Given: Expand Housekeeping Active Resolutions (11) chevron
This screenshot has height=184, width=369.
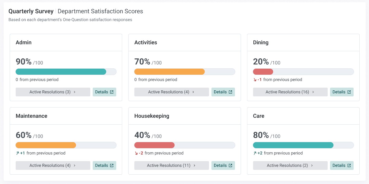Looking at the screenshot, I should pos(194,166).
